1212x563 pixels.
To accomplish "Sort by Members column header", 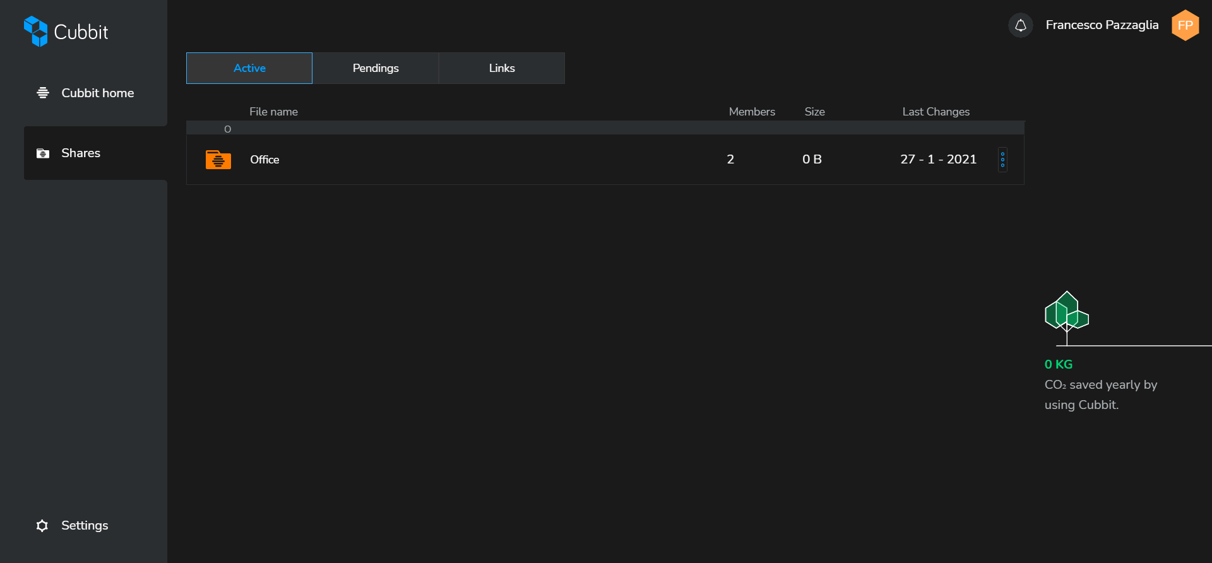I will coord(752,112).
